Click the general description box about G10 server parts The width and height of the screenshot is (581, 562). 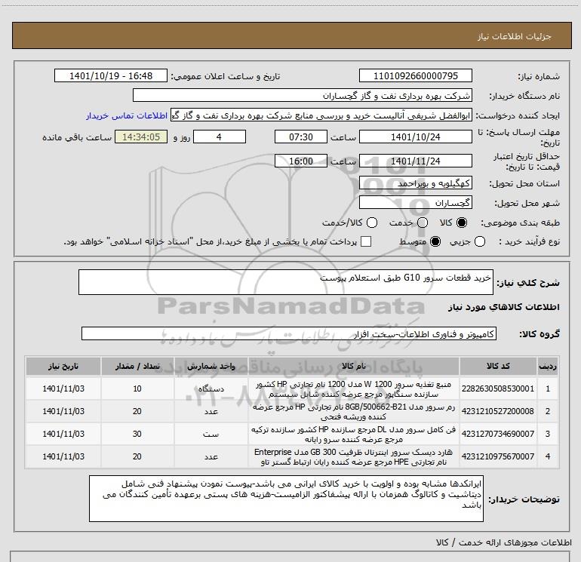(x=286, y=282)
